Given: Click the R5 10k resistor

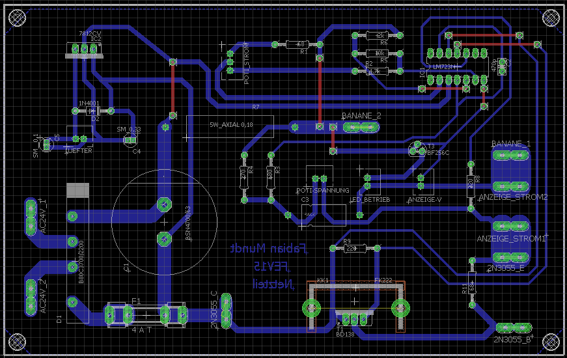Looking at the screenshot, I should tap(378, 53).
